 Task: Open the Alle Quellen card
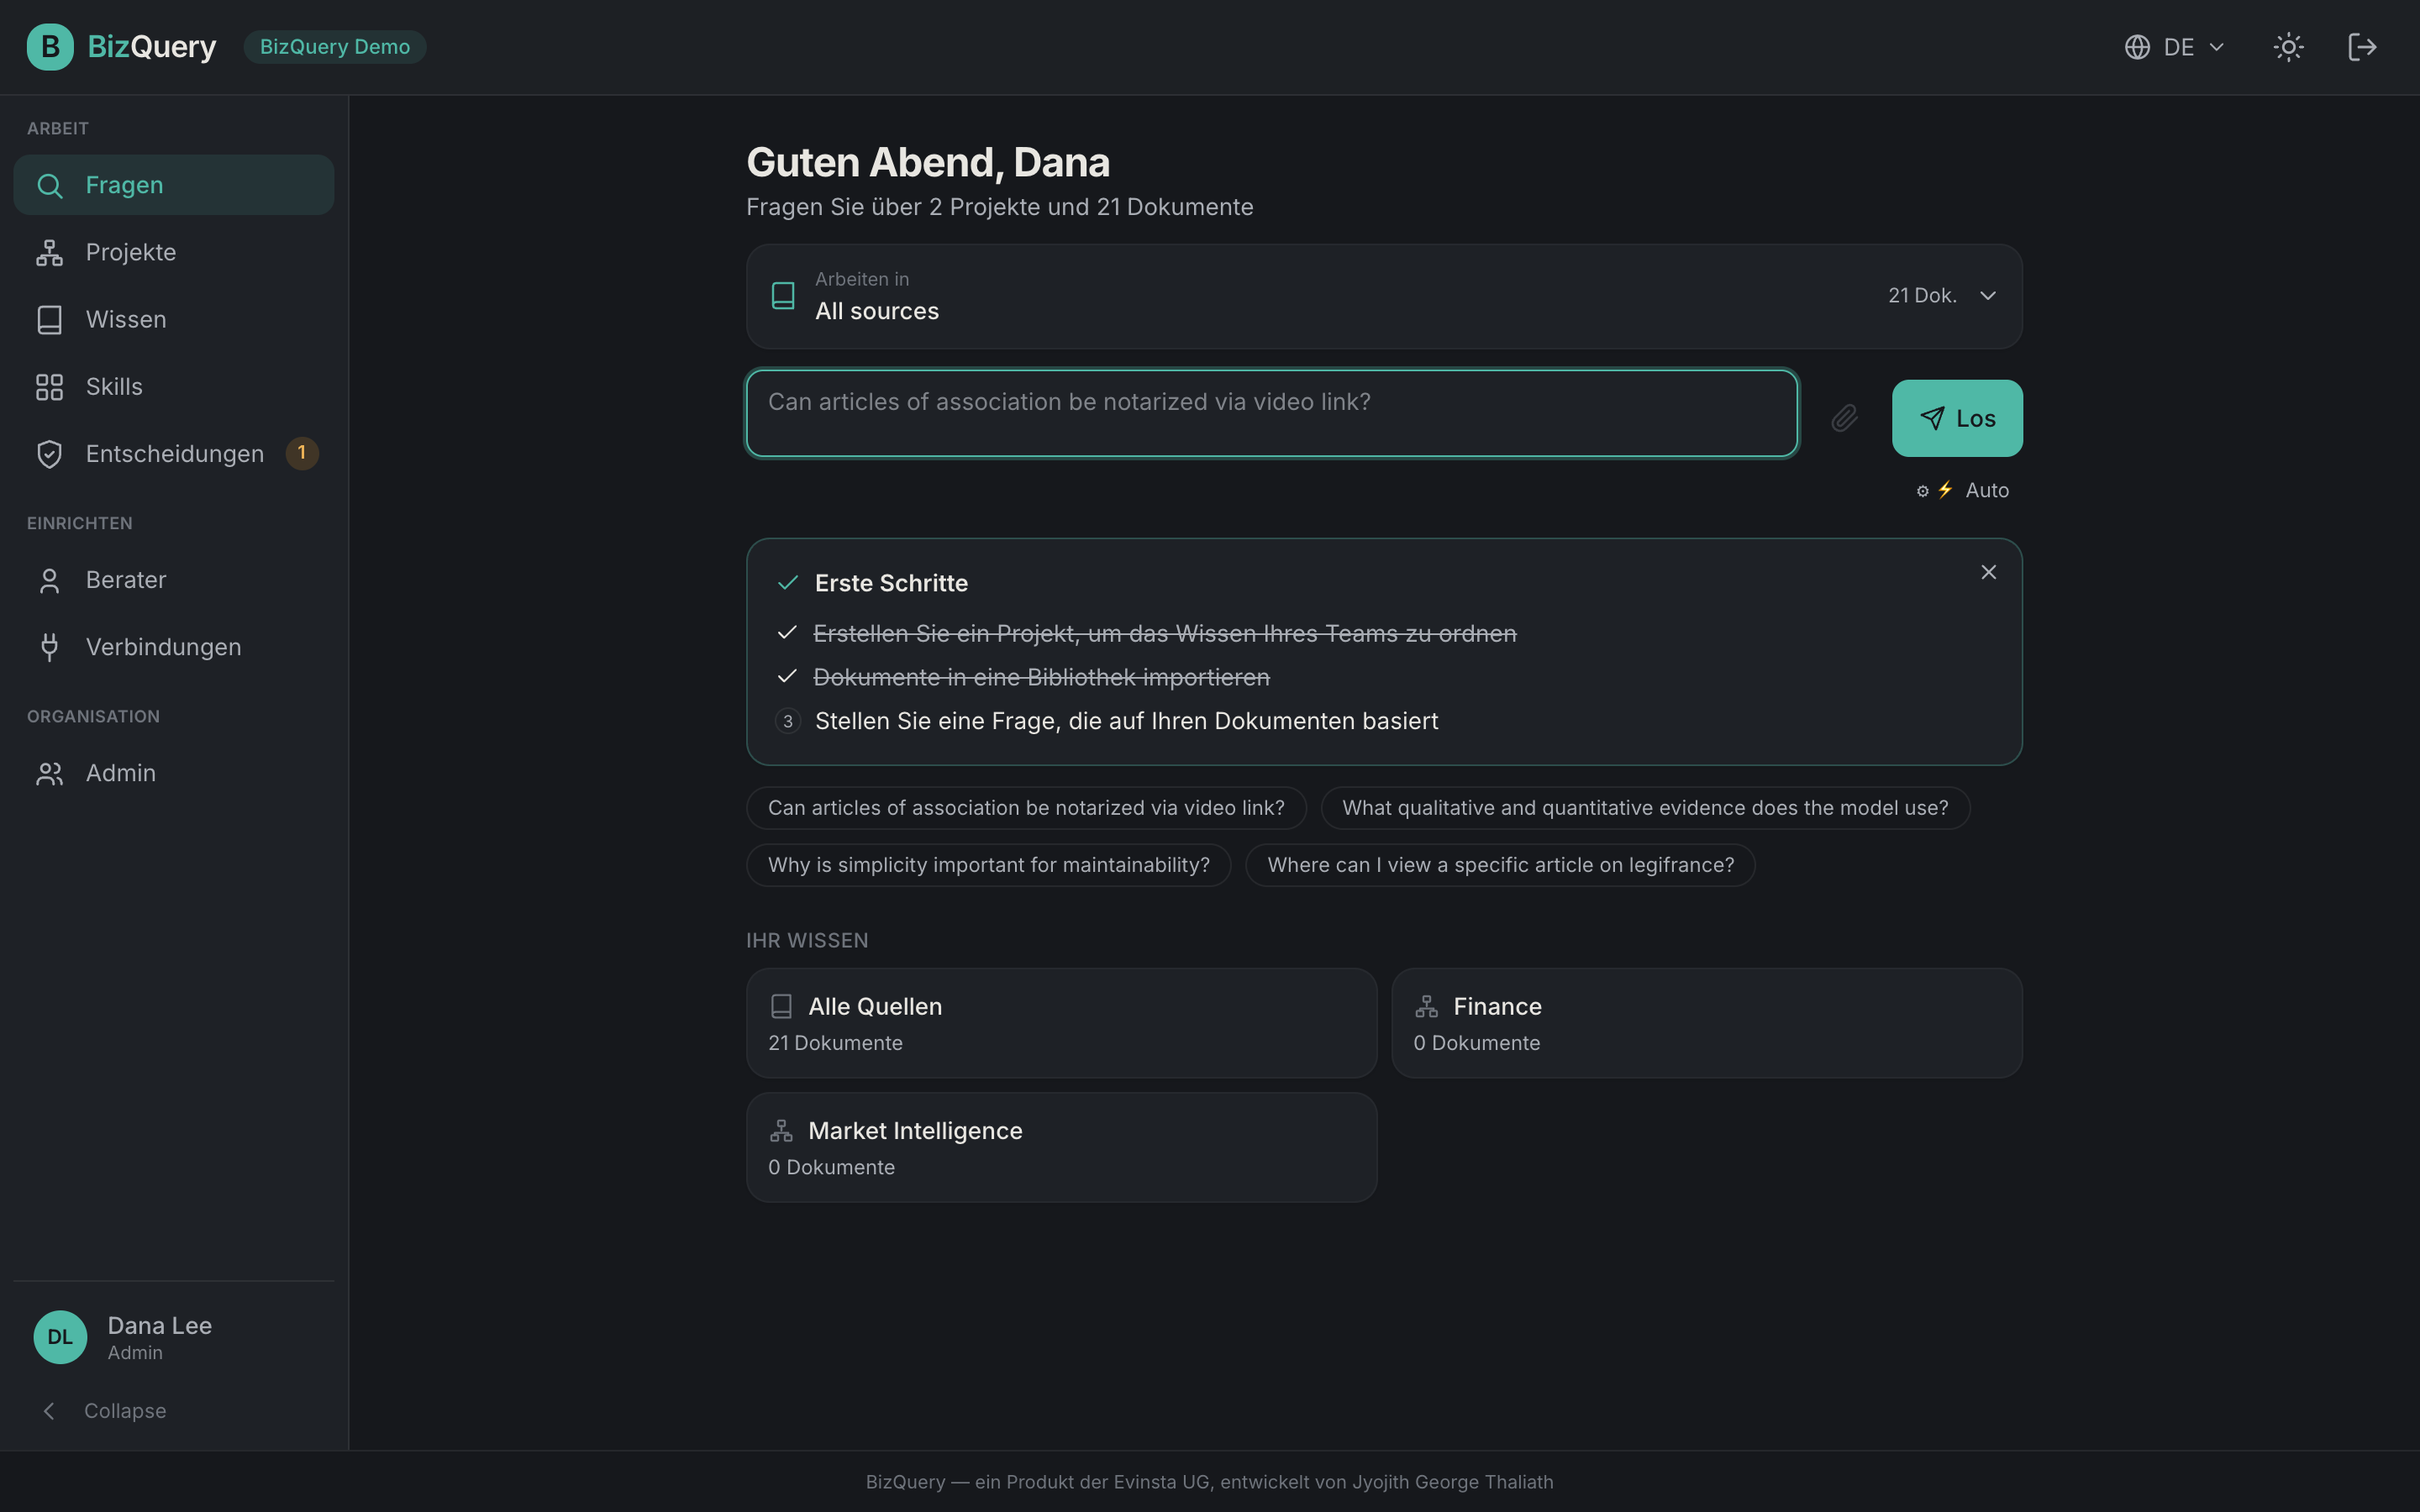(x=1061, y=1023)
